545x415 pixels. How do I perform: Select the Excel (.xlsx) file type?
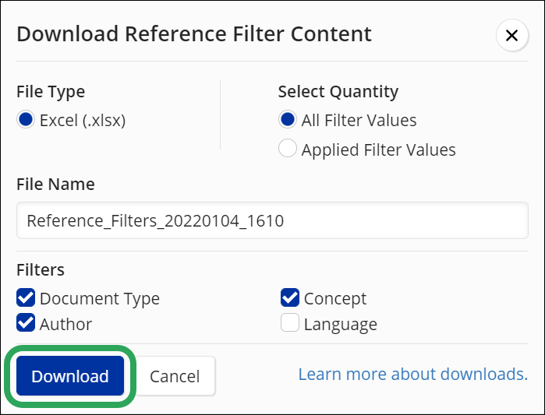pyautogui.click(x=26, y=120)
